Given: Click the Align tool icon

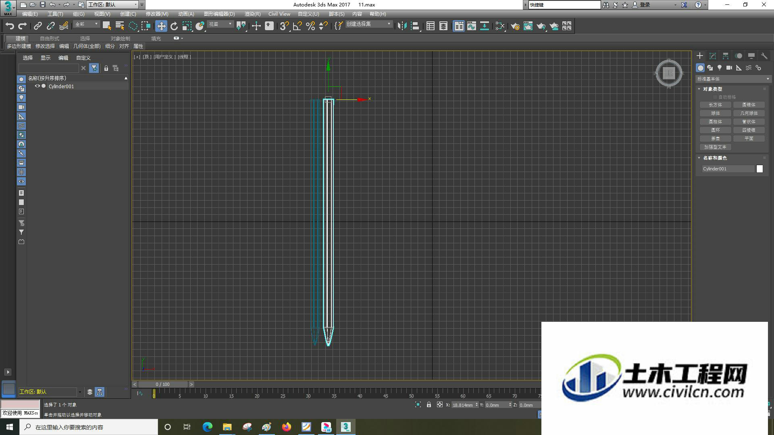Looking at the screenshot, I should coord(415,26).
